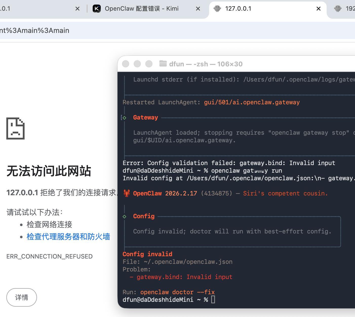Click the lobster OpenClaw icon in terminal
Screen dimensions: 355x317
[x=126, y=193]
